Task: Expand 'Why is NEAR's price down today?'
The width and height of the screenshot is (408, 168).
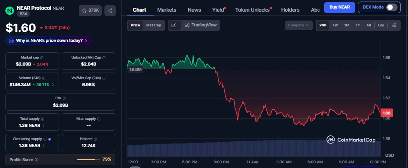Action: tap(49, 41)
